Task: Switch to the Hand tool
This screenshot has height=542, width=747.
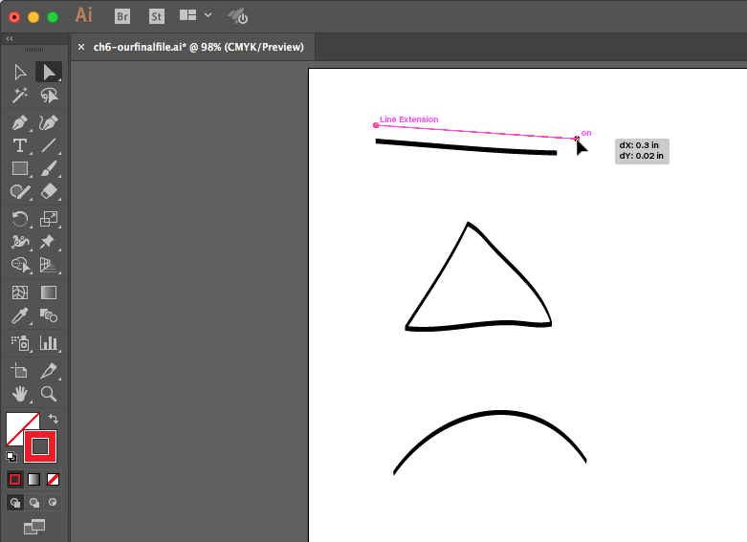Action: coord(19,394)
